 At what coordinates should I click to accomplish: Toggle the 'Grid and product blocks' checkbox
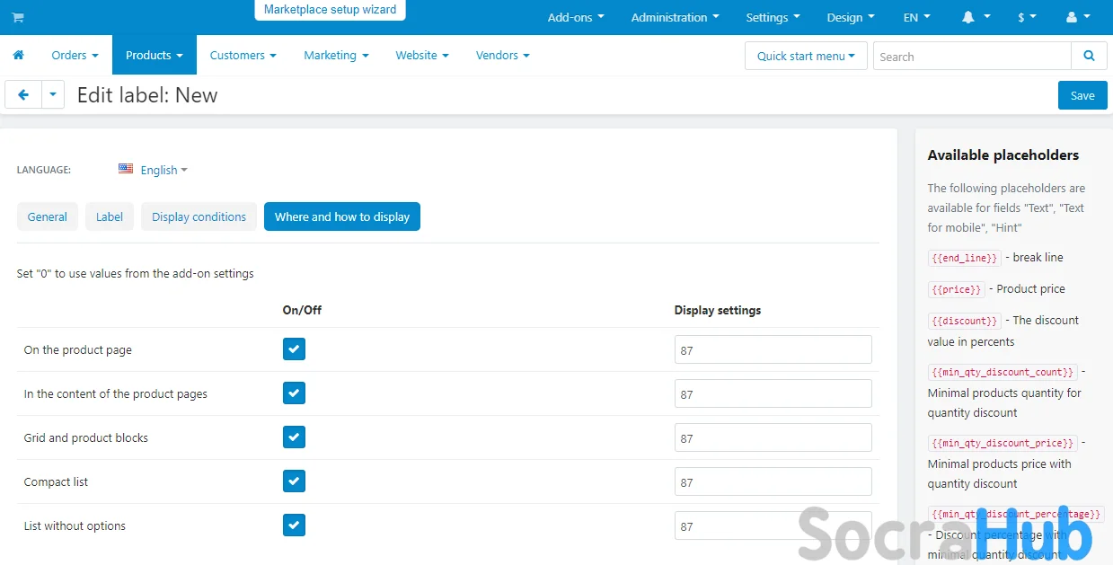294,437
